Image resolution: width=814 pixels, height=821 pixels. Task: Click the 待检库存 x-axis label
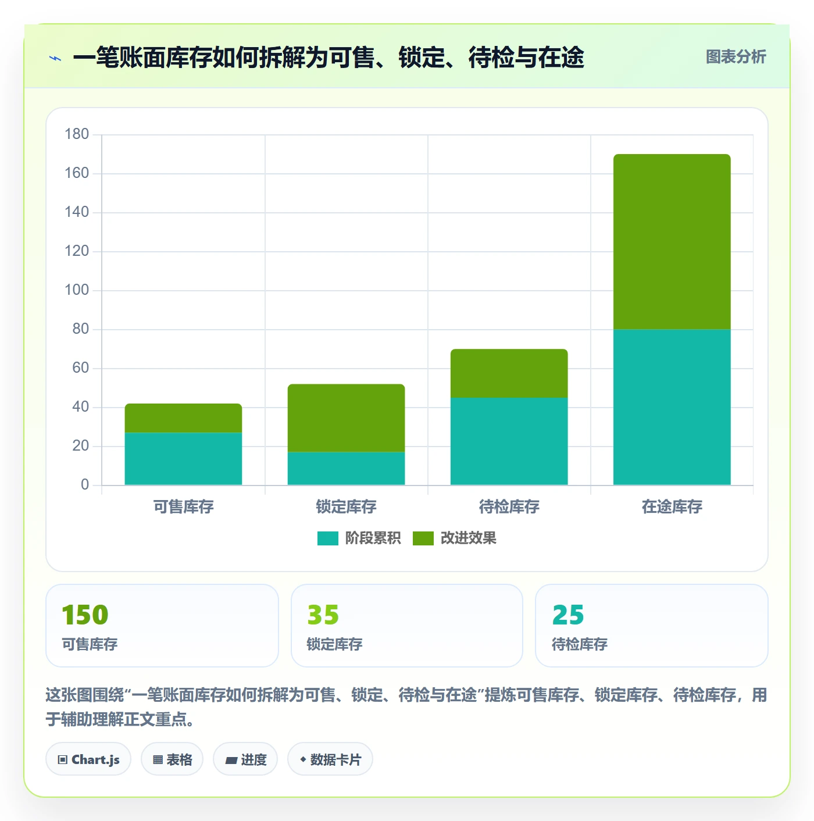509,507
